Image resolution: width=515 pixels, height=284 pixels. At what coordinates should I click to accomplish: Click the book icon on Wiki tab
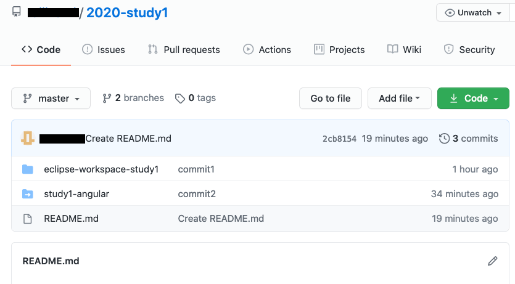[392, 49]
